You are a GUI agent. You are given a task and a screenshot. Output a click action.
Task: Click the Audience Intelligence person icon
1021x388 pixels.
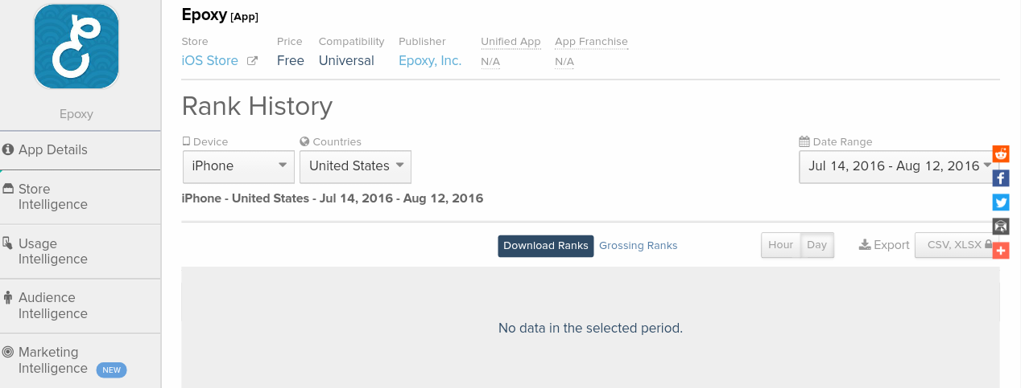(x=9, y=297)
